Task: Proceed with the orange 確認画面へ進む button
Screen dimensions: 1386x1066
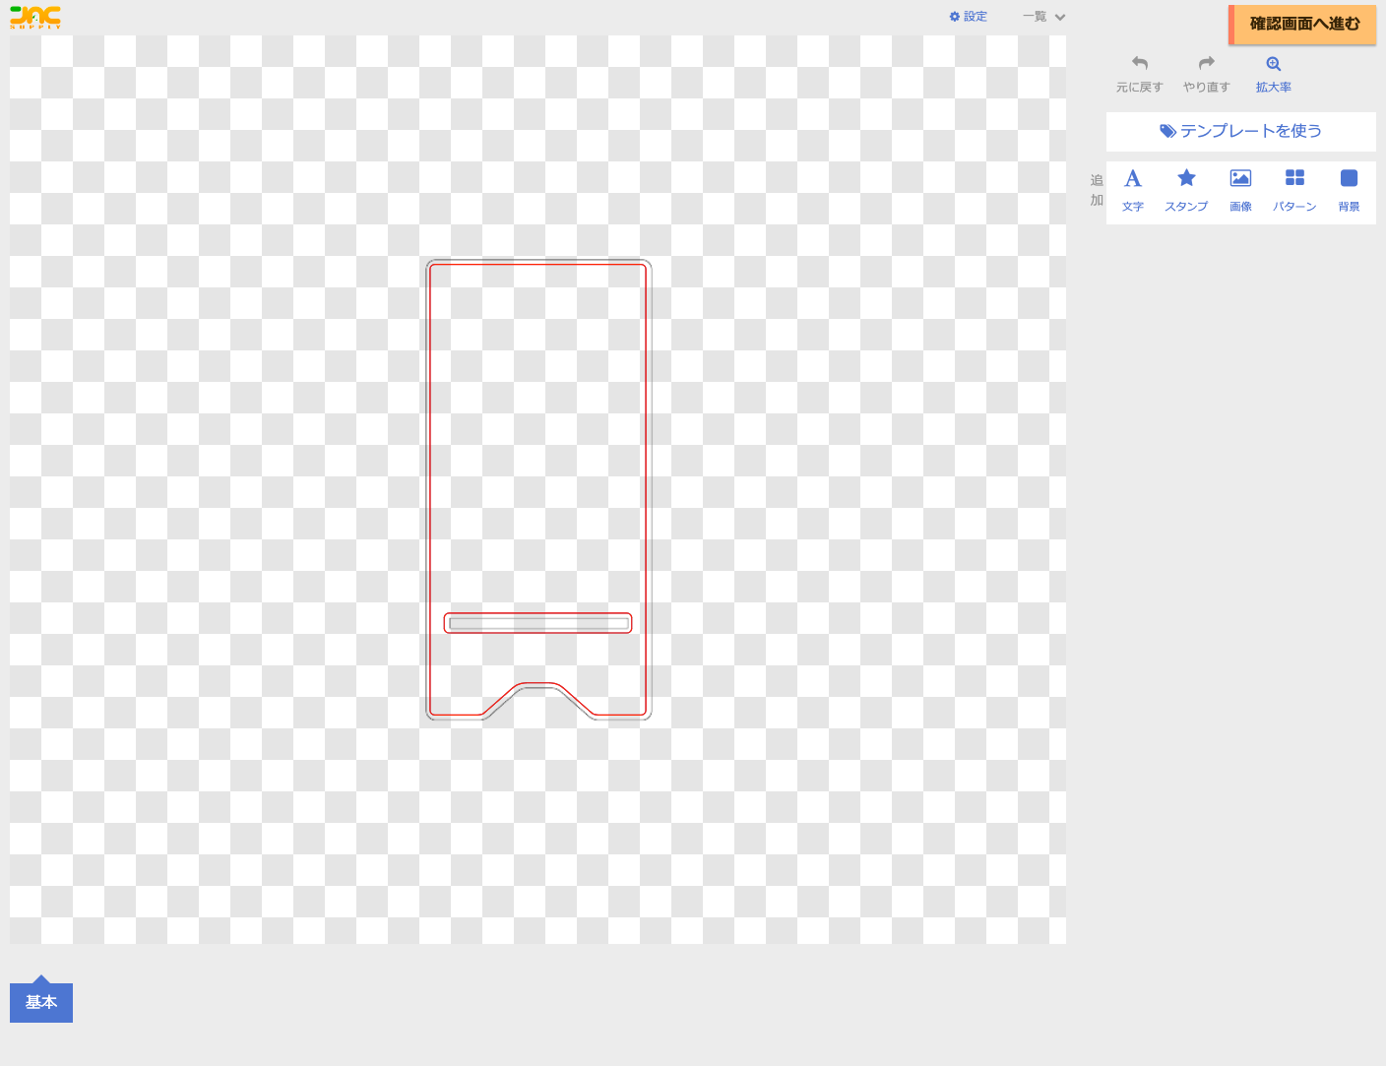Action: (1303, 25)
